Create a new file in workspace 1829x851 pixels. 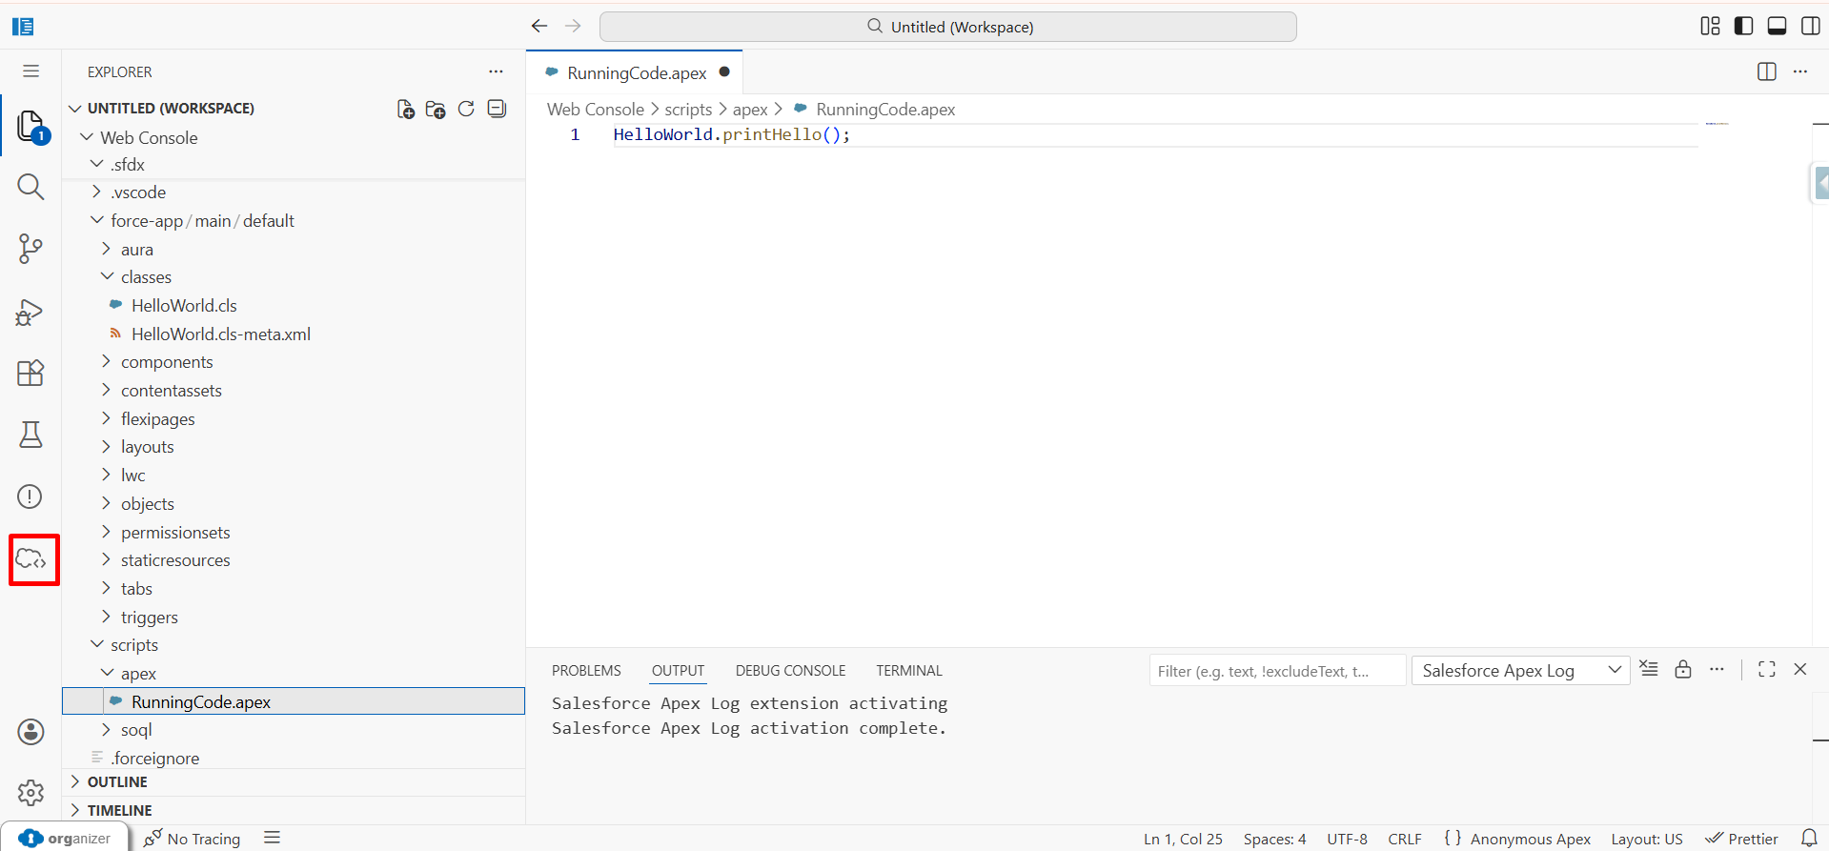(406, 109)
